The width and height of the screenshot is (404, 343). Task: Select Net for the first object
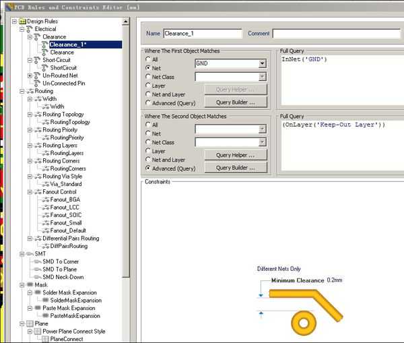[148, 68]
